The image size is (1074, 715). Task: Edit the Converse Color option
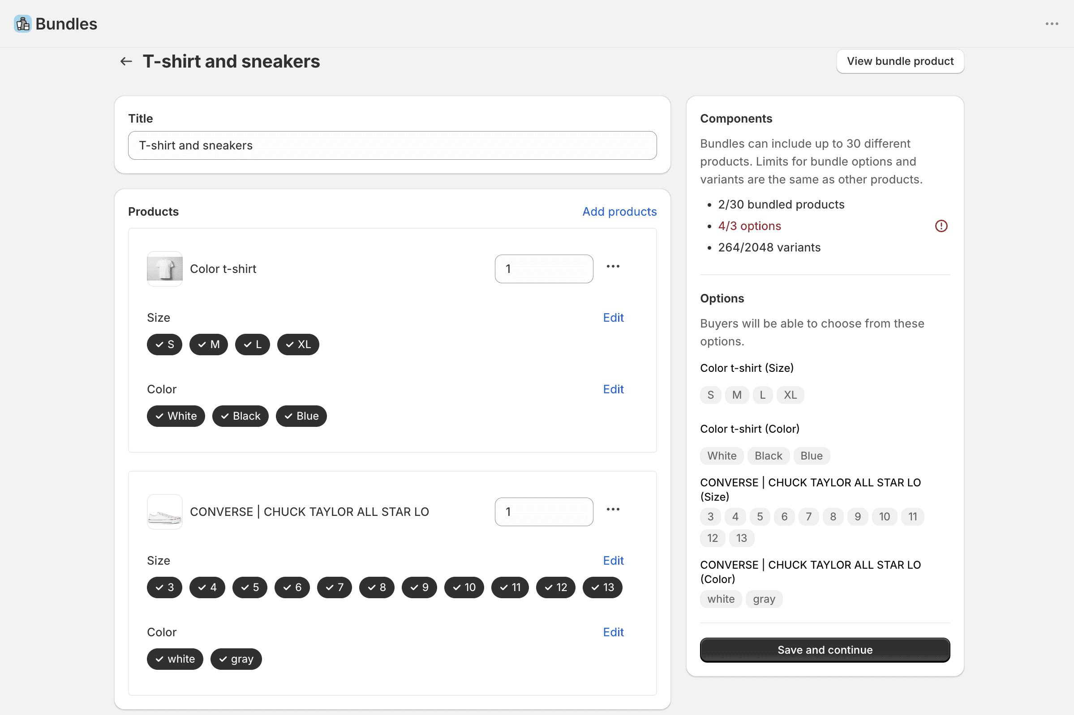tap(613, 632)
